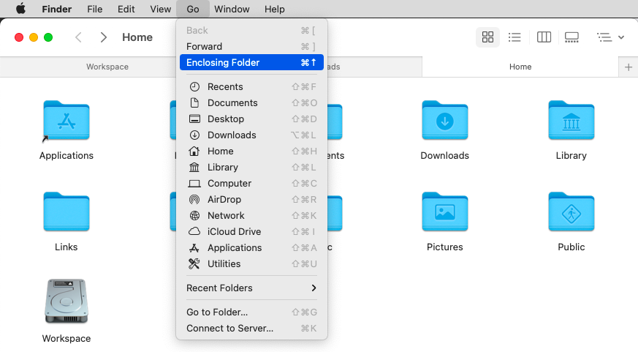Open AirDrop from the Go menu
This screenshot has height=352, width=638.
coord(251,199)
